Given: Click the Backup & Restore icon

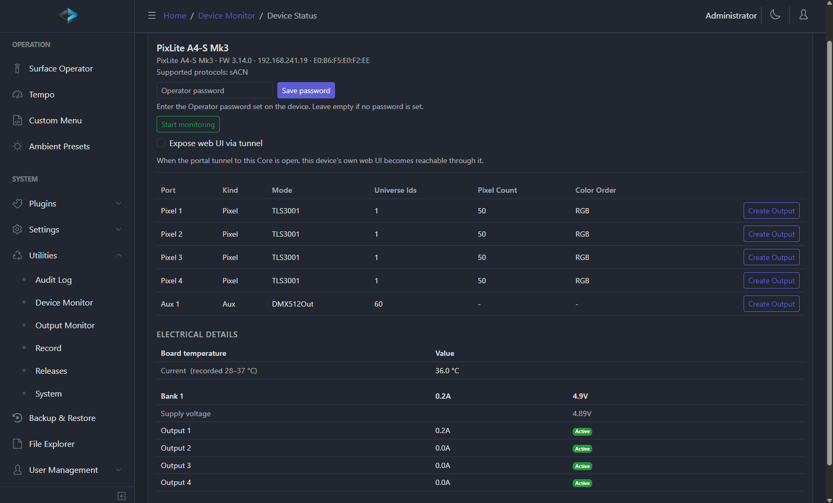Looking at the screenshot, I should [17, 418].
